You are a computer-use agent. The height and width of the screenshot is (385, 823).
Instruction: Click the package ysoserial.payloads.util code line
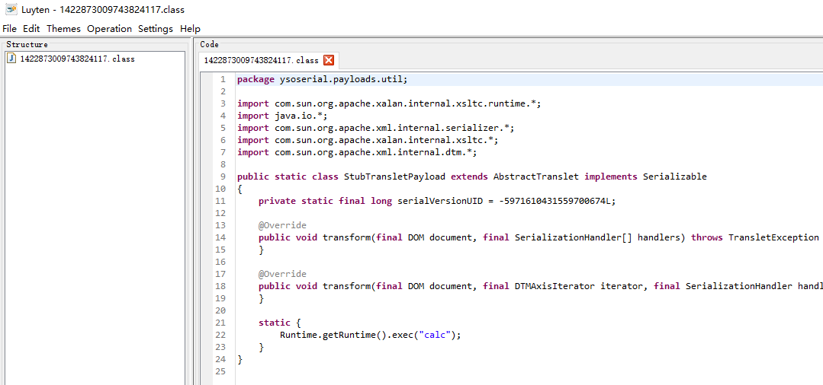coord(322,79)
